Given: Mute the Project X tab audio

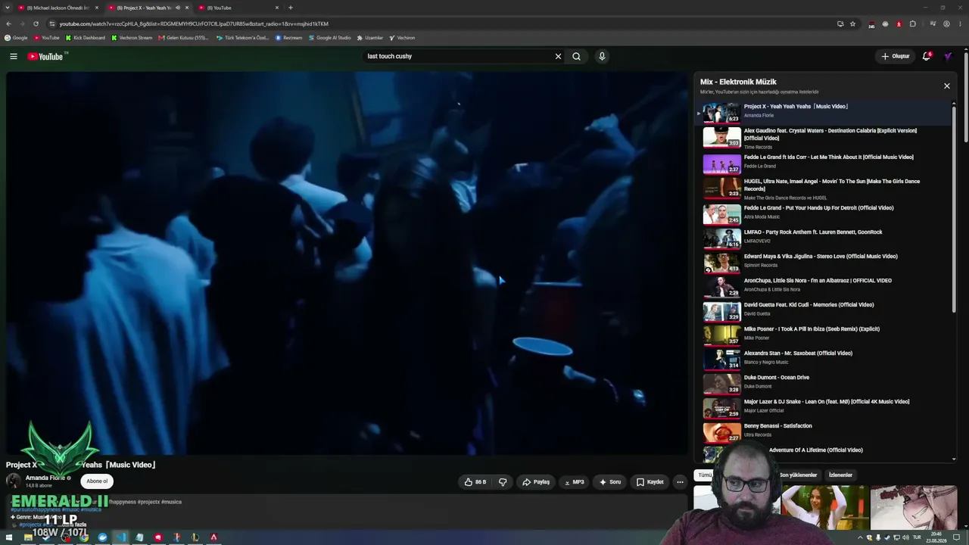Looking at the screenshot, I should (x=178, y=8).
